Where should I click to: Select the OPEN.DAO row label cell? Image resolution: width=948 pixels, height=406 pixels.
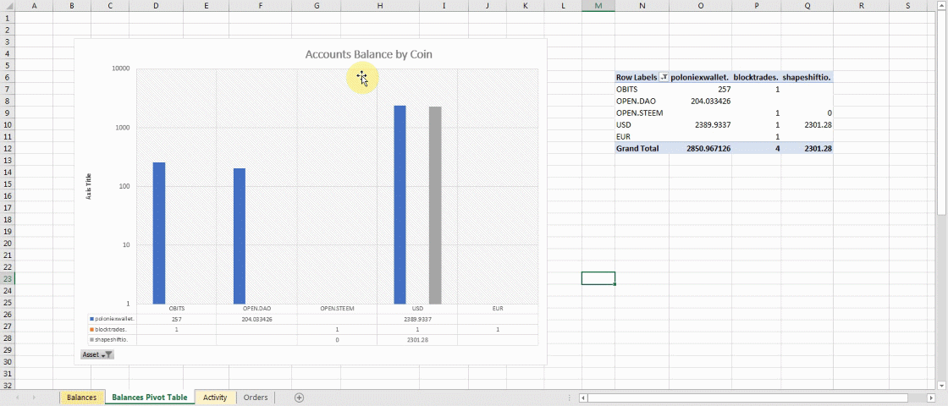coord(642,101)
